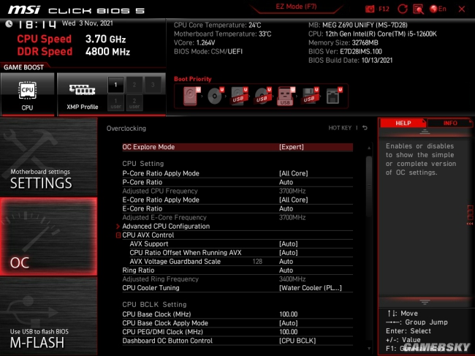475x356 pixels.
Task: Click the CPU BCLK Setting section header
Action: coord(154,305)
